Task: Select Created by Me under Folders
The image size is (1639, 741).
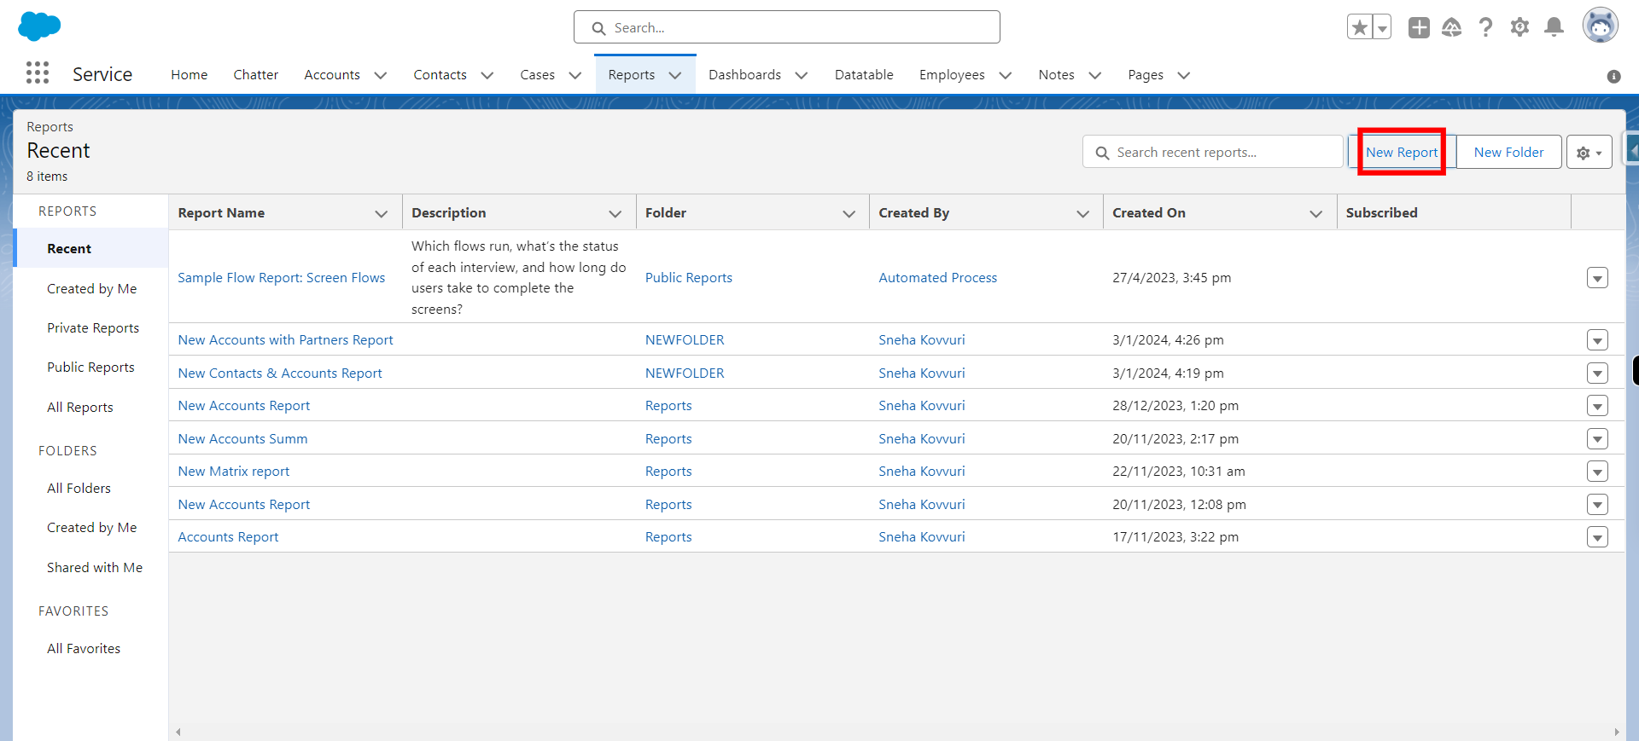Action: click(x=91, y=527)
